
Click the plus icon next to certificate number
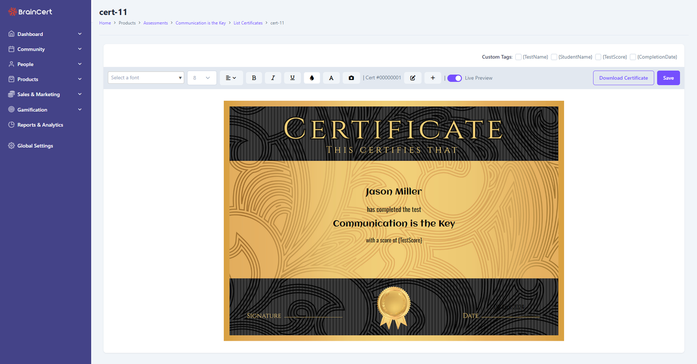432,77
